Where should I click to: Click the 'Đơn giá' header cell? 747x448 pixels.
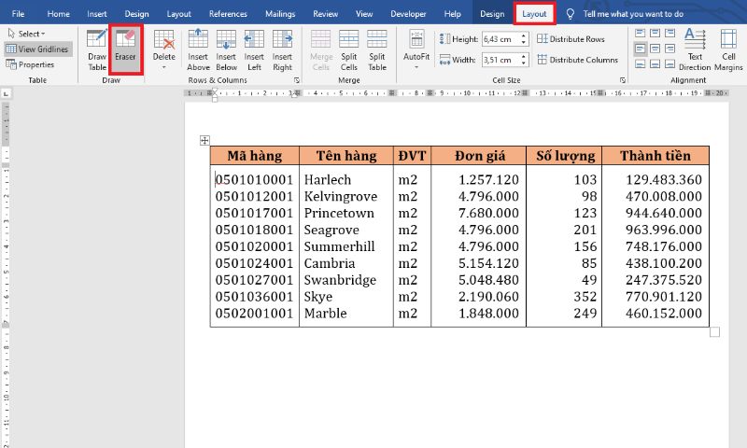click(479, 156)
